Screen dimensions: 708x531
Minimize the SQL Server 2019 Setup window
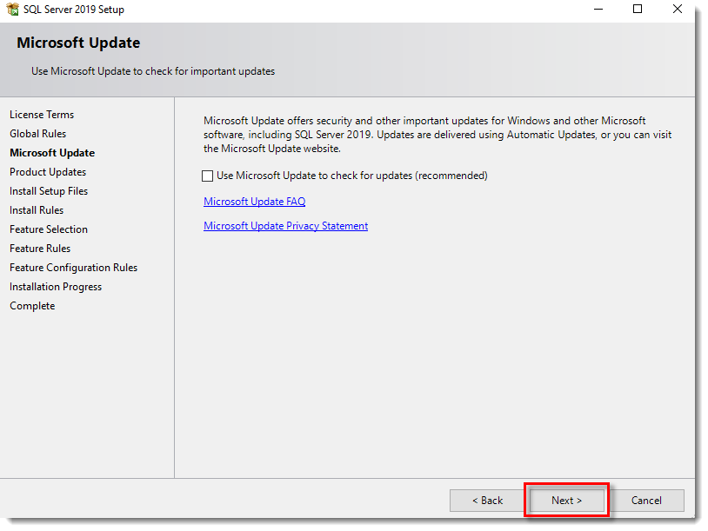click(598, 9)
